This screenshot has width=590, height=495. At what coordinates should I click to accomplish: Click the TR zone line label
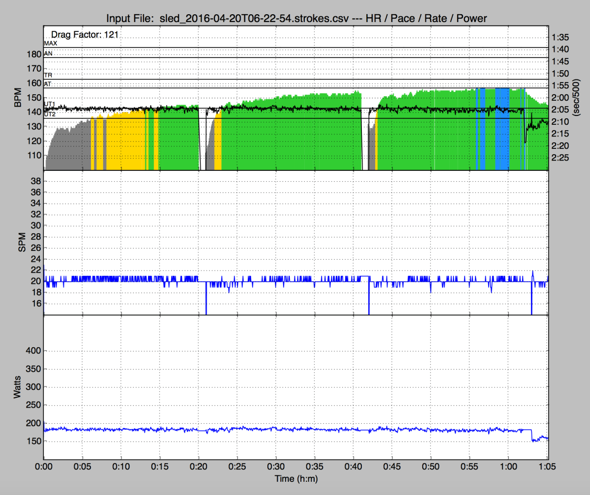[48, 76]
